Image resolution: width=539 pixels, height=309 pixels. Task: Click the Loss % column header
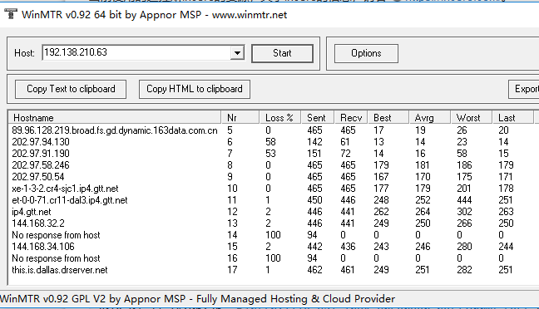point(279,117)
